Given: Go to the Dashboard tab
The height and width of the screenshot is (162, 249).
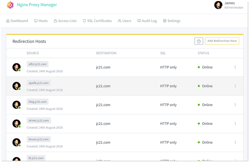Looking at the screenshot, I should tap(17, 21).
